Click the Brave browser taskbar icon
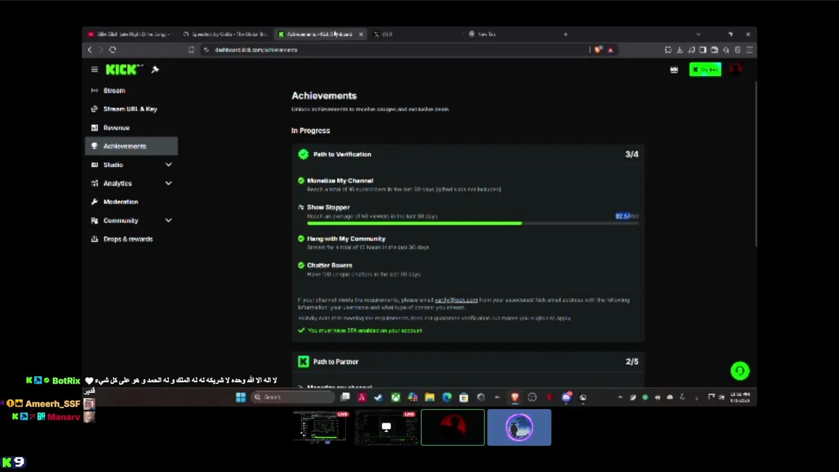This screenshot has width=839, height=472. pyautogui.click(x=515, y=397)
